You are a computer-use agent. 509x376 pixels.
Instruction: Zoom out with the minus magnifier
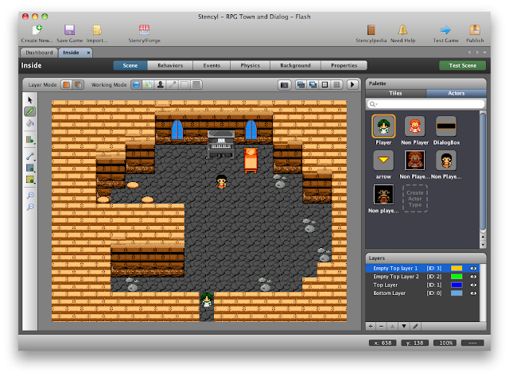(30, 207)
